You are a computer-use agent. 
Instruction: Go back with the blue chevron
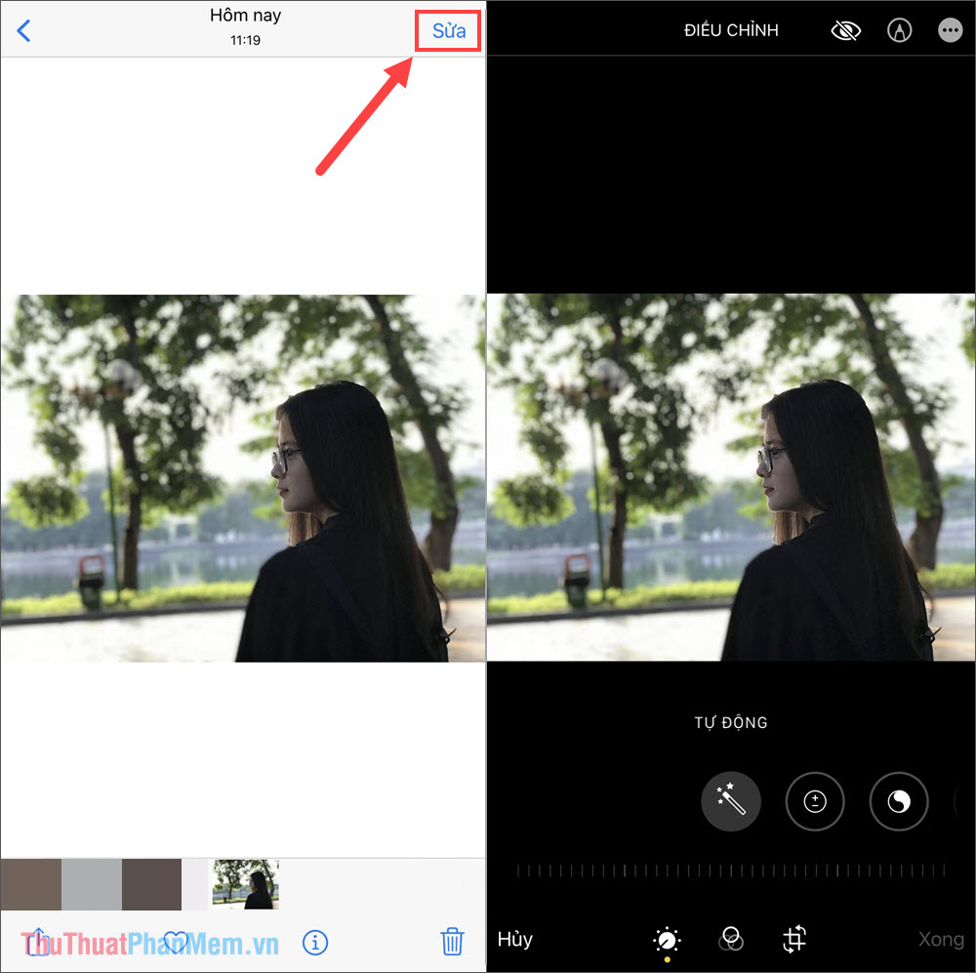pyautogui.click(x=23, y=30)
